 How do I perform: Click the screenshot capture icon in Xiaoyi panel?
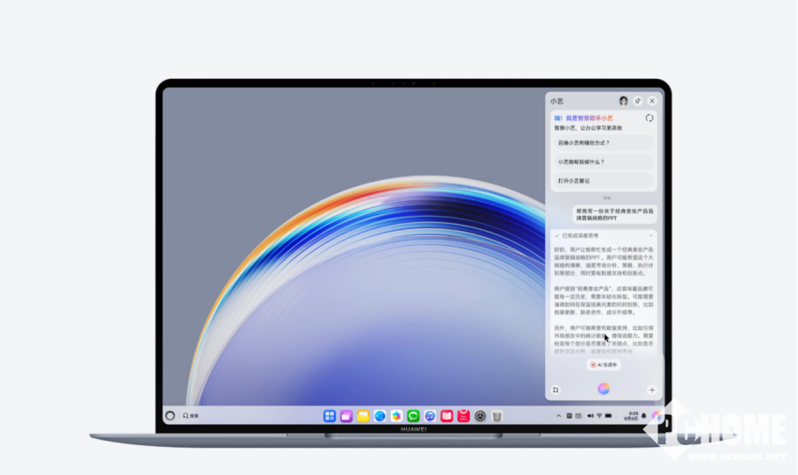coord(555,390)
